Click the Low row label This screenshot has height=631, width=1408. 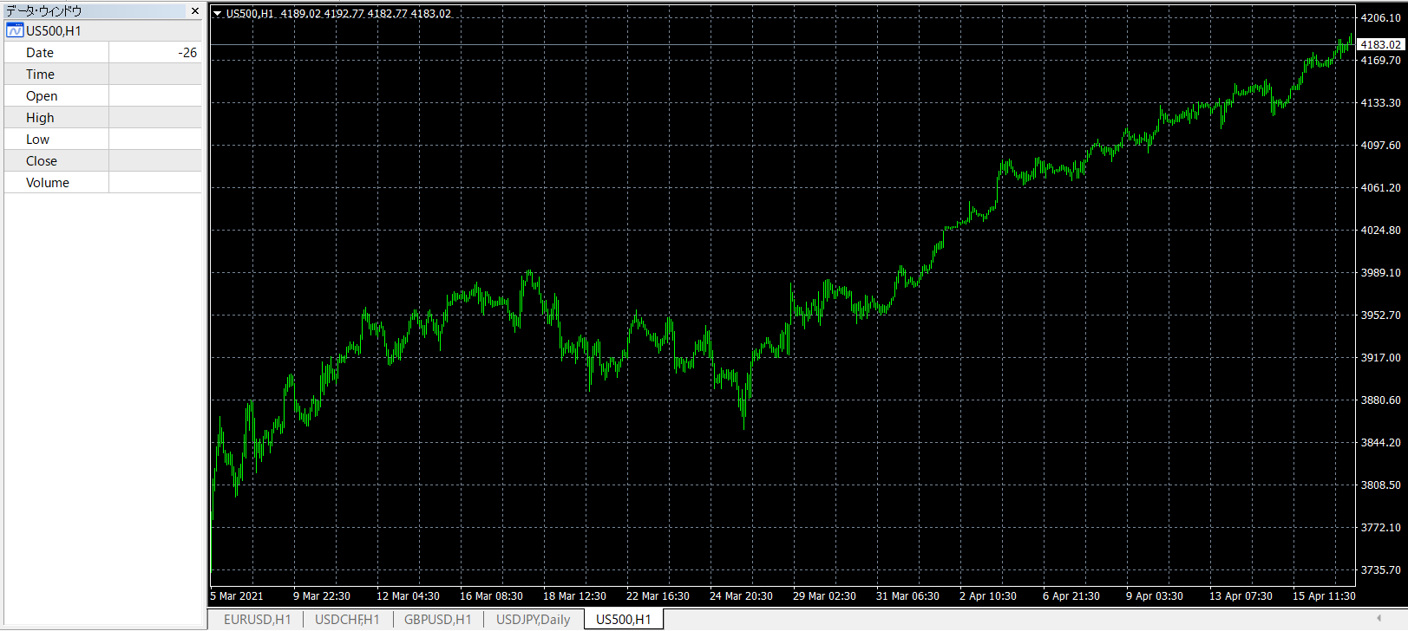click(37, 140)
